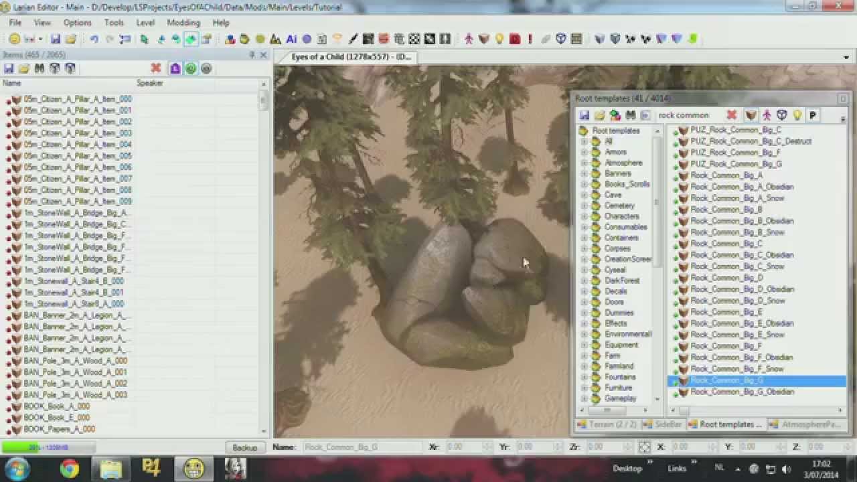The image size is (857, 482).
Task: Expand the Cave folder in tree
Action: (584, 195)
